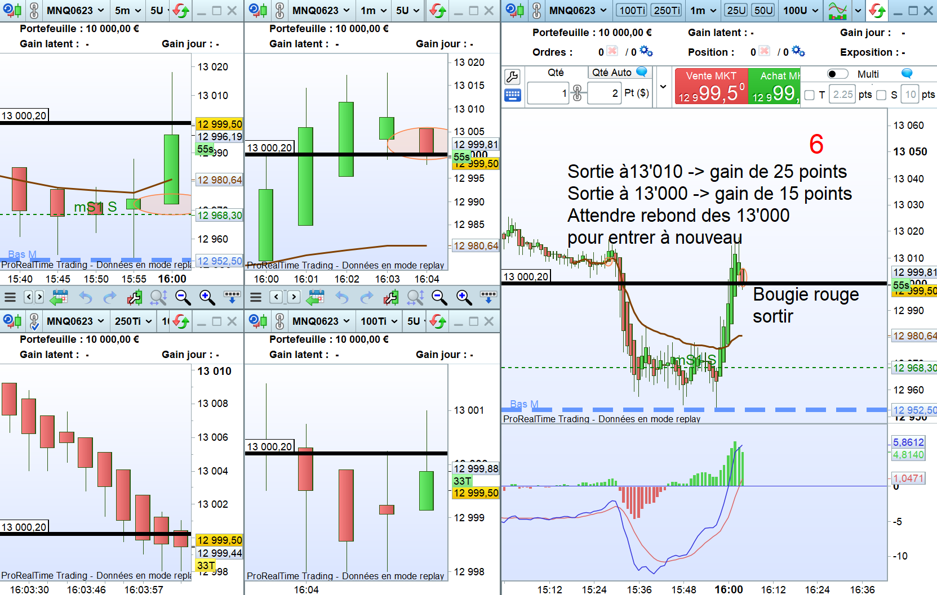Click the download-bars icon under the 5m chart

coord(232,297)
